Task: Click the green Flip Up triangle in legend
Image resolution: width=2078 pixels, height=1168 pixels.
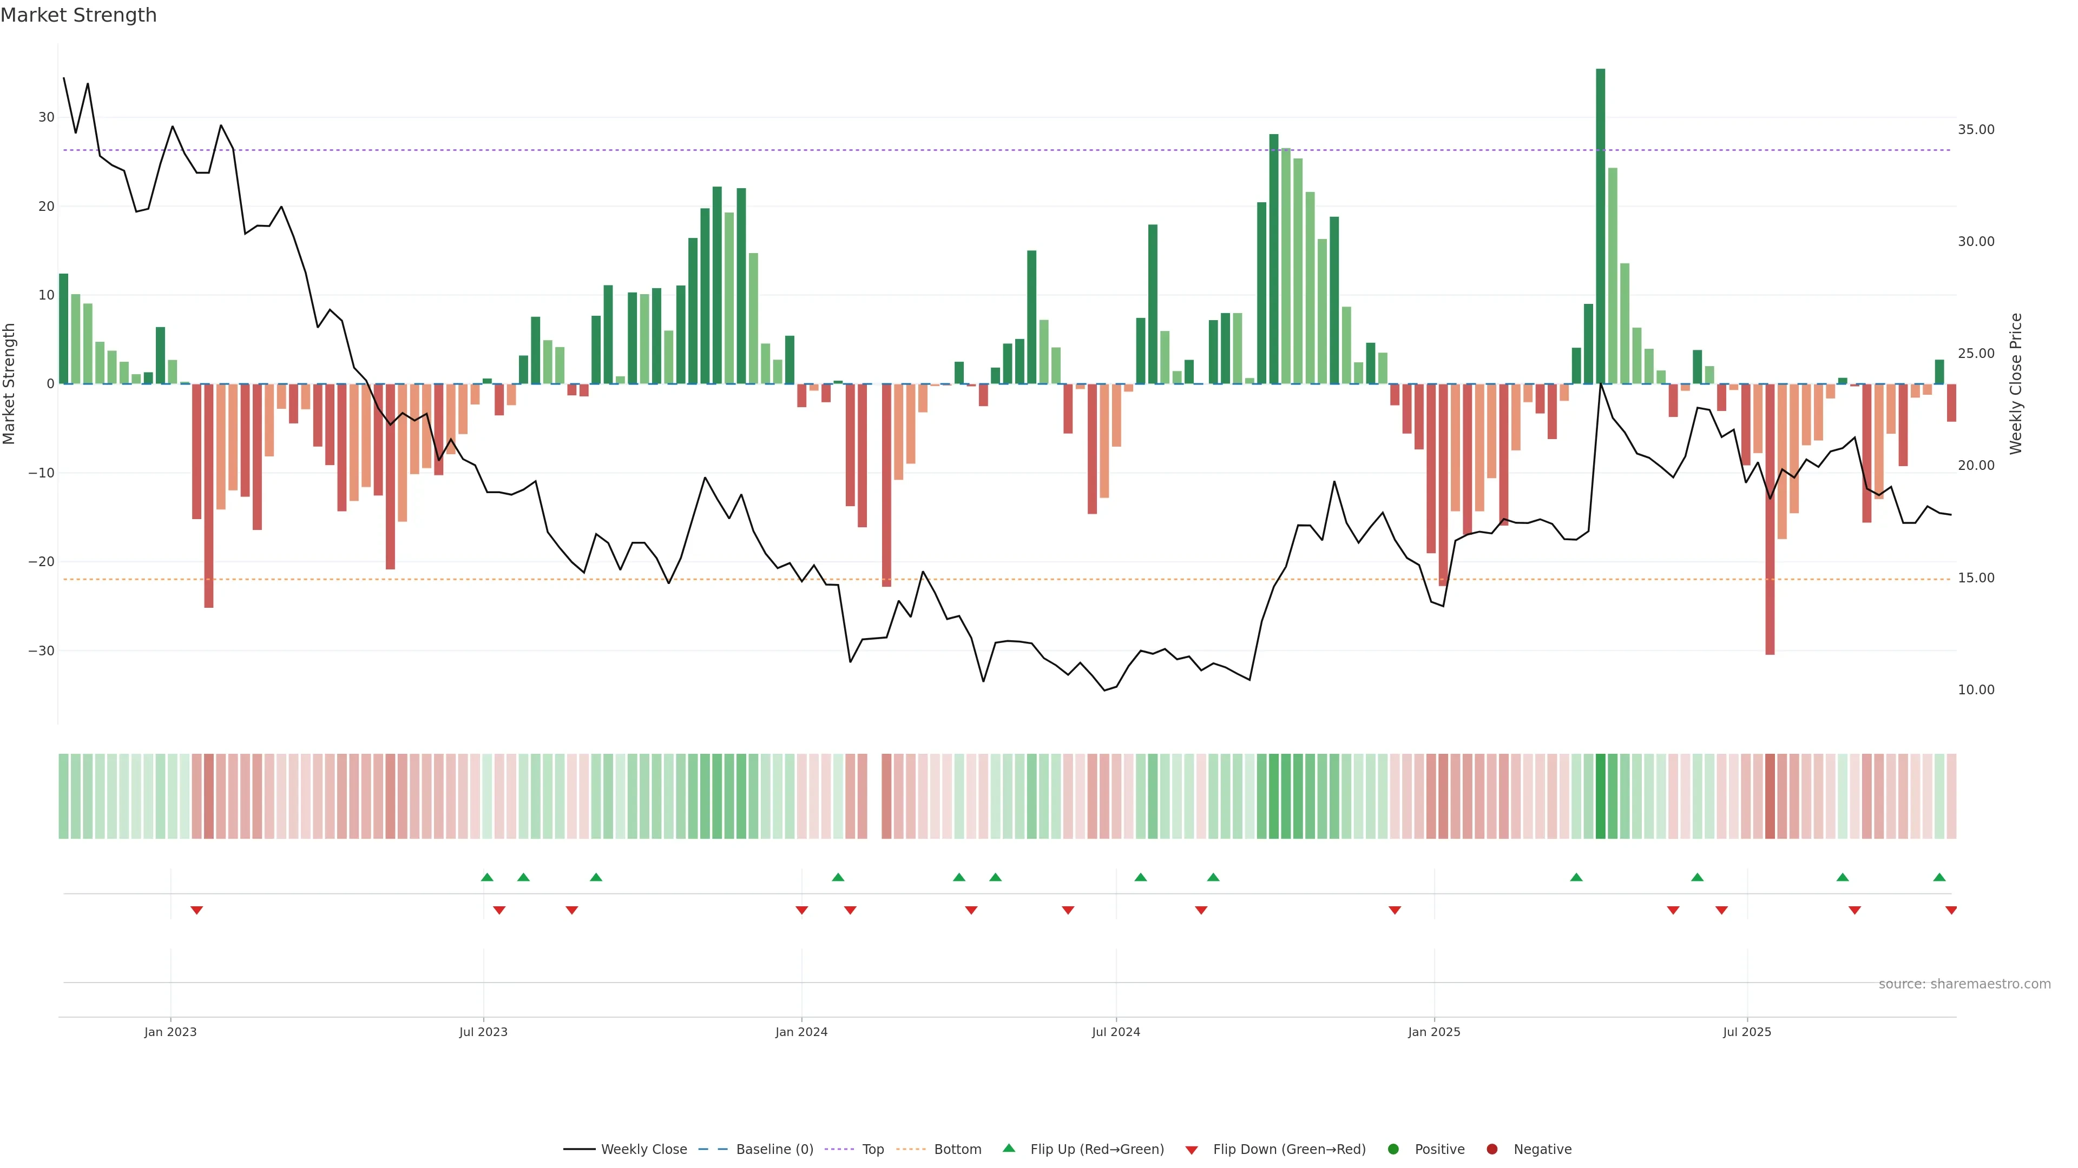Action: coord(1008,1148)
